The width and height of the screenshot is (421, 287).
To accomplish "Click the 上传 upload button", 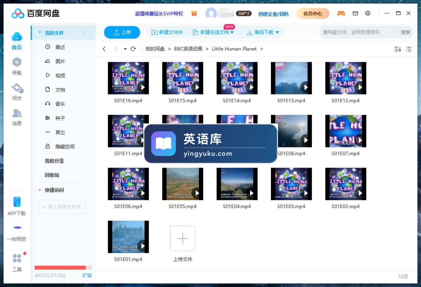I will pyautogui.click(x=122, y=32).
